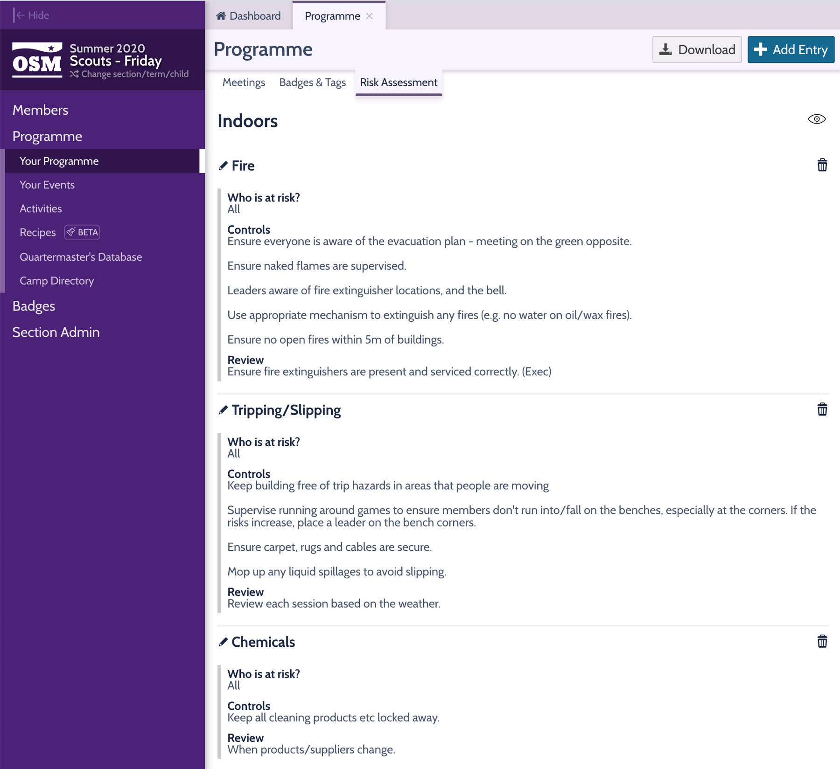The height and width of the screenshot is (769, 840).
Task: Click the Download button
Action: (696, 49)
